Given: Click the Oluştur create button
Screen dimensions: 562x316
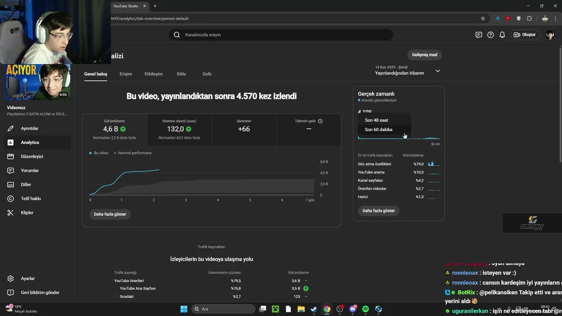Looking at the screenshot, I should click(525, 35).
